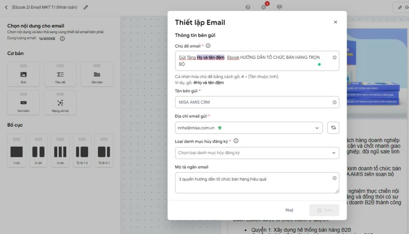Viewport: 409px width, 234px height.
Task: Pick the 1 cột layout
Action: (x=16, y=151)
